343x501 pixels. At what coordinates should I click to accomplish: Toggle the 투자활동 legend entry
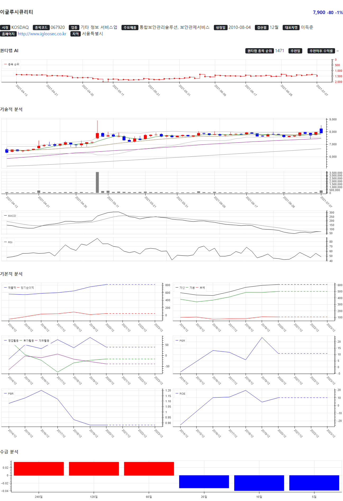coord(27,341)
